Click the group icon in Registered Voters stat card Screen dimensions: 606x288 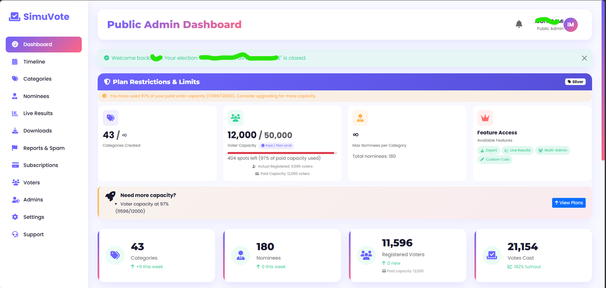coord(366,255)
